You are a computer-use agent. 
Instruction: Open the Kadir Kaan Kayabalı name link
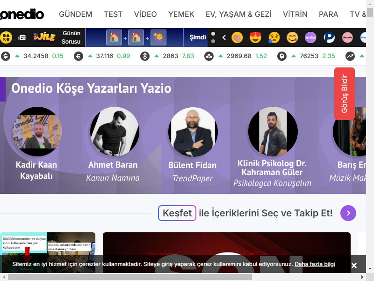coord(36,170)
